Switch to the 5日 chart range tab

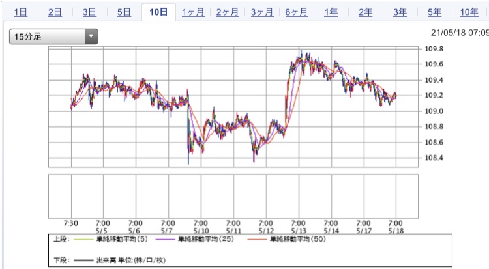tap(124, 12)
